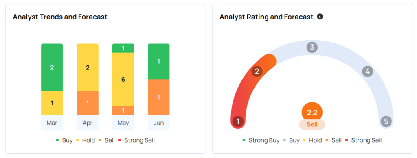417x158 pixels.
Task: Click gauge marker number 3
Action: (x=312, y=48)
